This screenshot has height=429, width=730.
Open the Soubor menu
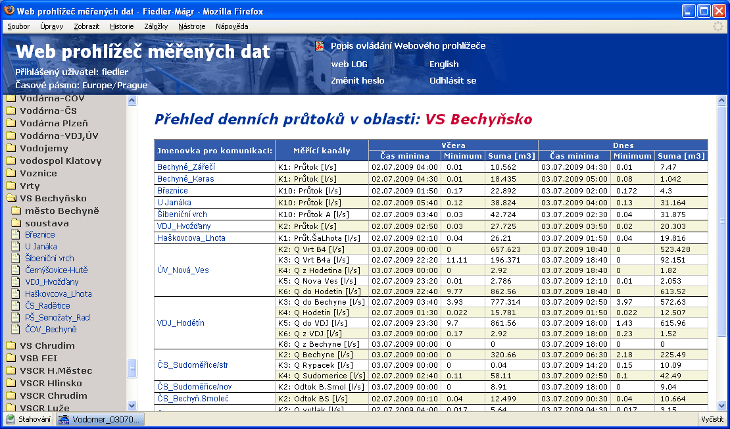pyautogui.click(x=18, y=26)
